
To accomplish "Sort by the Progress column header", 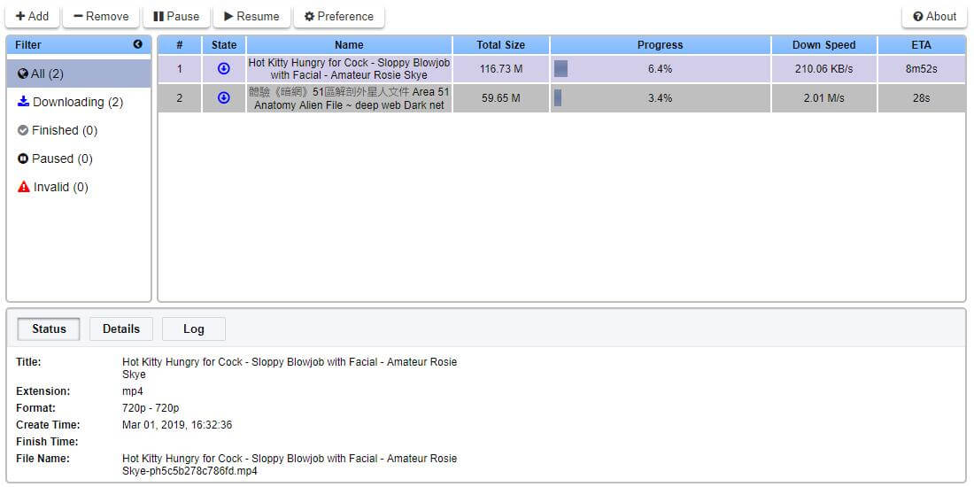I will point(661,45).
